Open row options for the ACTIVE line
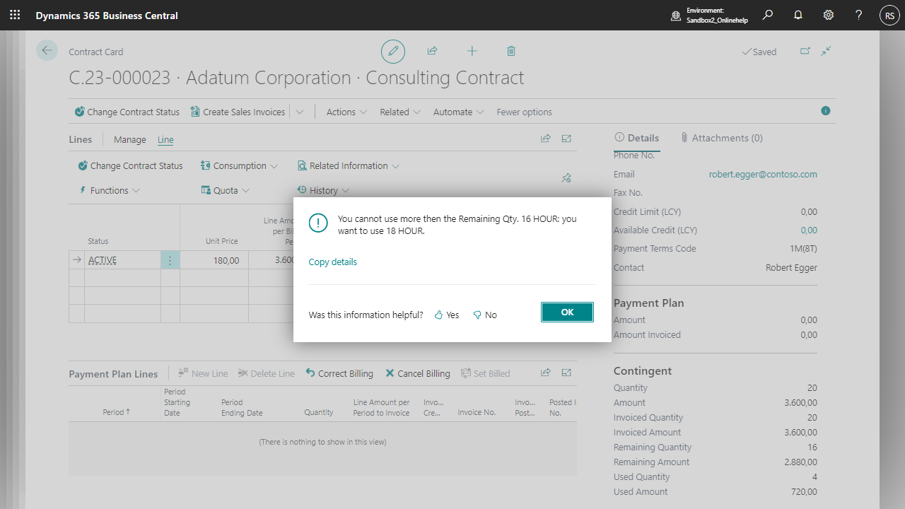 click(170, 260)
